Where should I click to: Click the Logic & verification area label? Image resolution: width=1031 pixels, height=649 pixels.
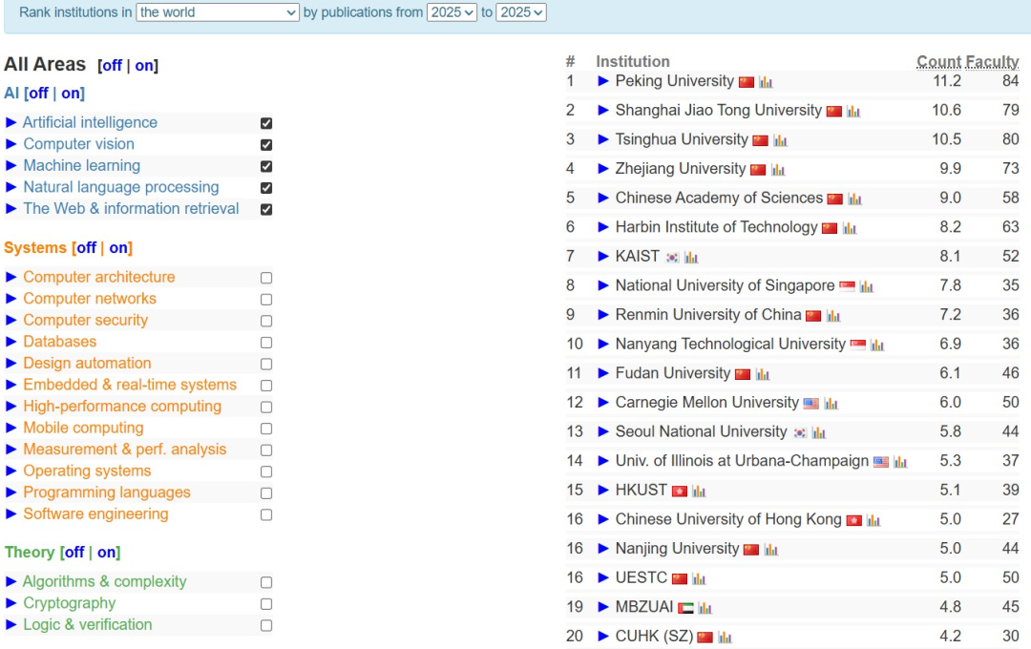coord(88,625)
